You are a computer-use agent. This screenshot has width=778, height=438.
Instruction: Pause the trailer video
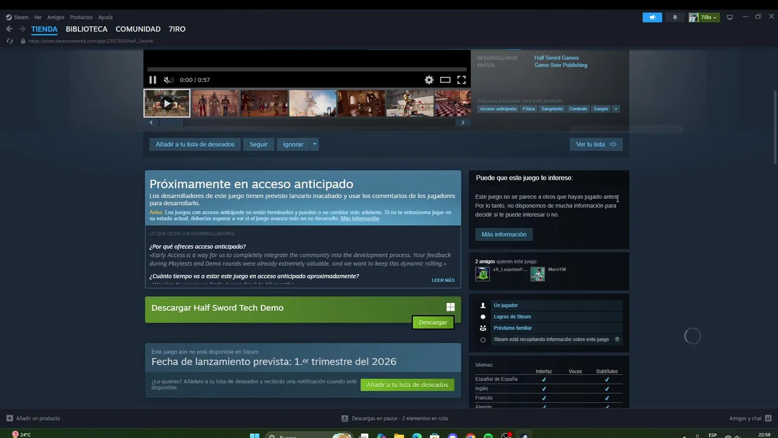tap(153, 80)
